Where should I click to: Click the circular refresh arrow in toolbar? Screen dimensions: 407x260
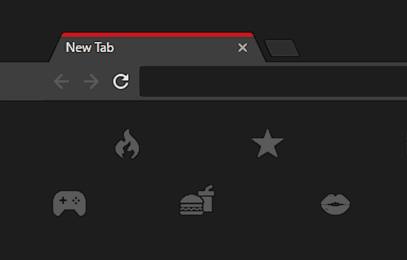(121, 81)
